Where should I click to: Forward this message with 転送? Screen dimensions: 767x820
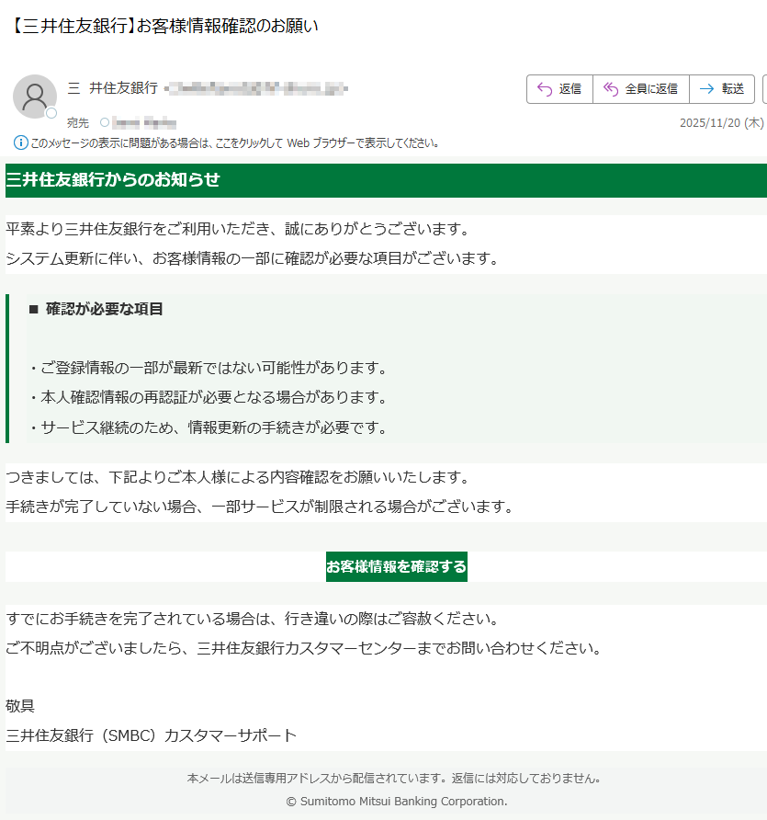(722, 89)
